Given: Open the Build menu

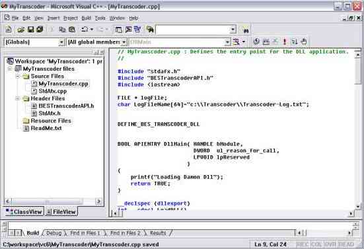Looking at the screenshot, I should point(86,18).
